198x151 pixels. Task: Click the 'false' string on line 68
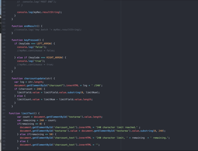(x=39, y=47)
